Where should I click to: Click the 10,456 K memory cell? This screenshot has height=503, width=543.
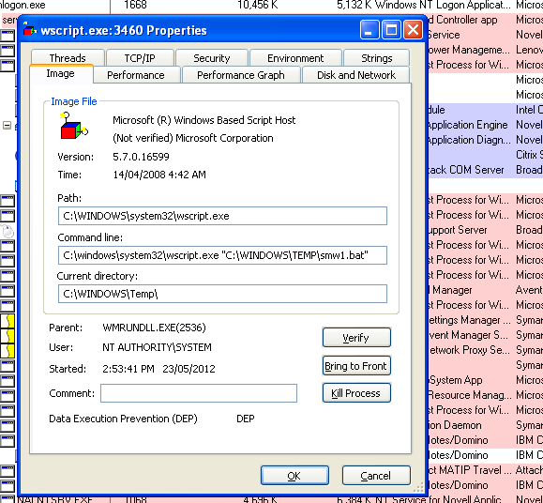257,5
